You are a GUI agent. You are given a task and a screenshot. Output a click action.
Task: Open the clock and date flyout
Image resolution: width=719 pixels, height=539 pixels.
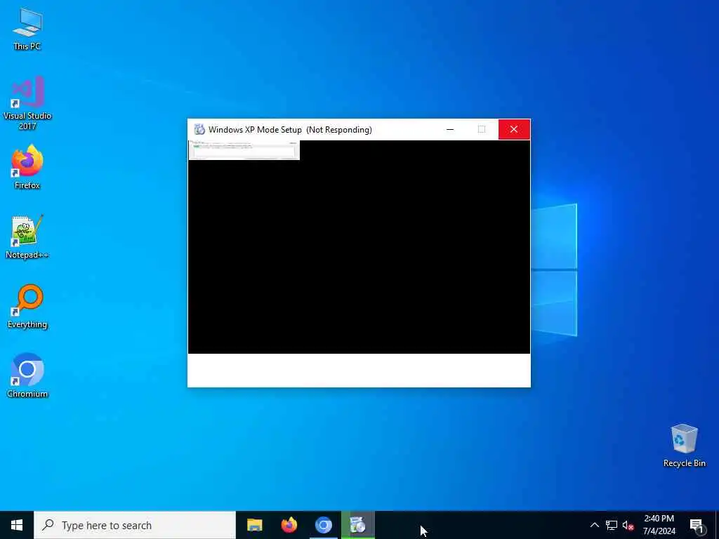659,525
